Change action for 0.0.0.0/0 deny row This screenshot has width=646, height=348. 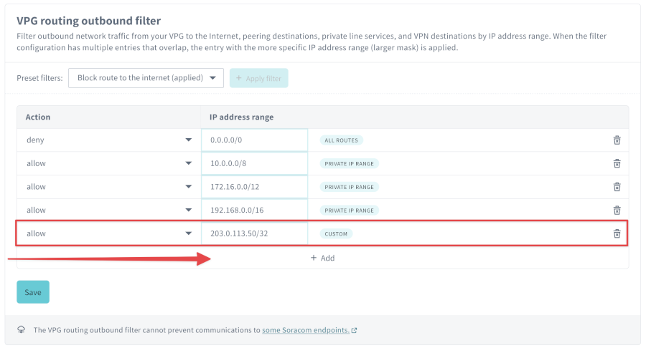click(109, 140)
